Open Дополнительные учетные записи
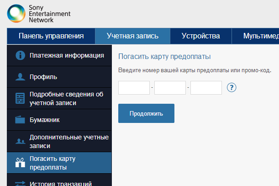The width and height of the screenshot is (279, 186). [59, 141]
